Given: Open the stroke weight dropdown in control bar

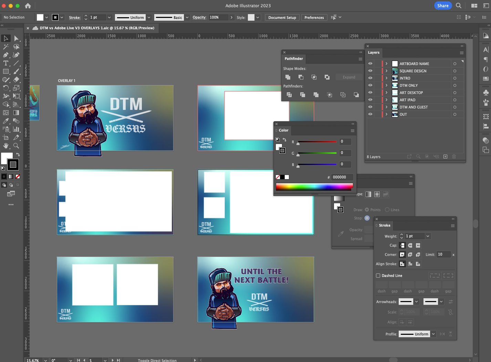Looking at the screenshot, I should [109, 17].
